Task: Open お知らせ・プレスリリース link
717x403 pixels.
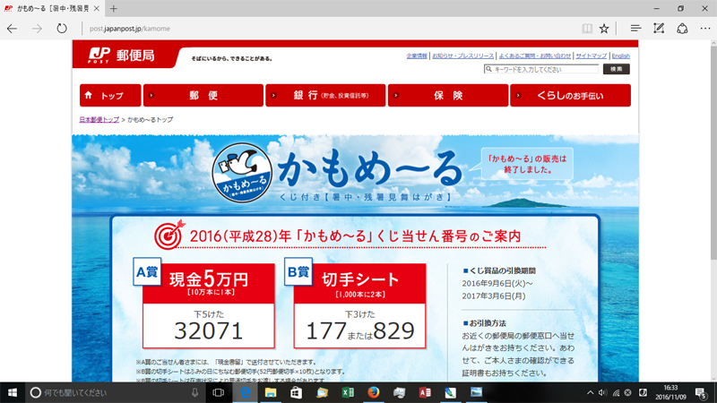Action: [x=462, y=56]
